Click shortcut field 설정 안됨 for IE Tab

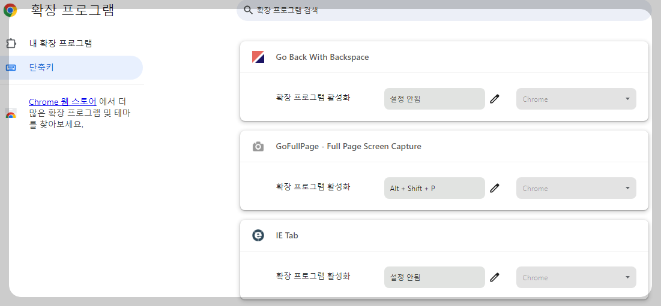tap(434, 277)
